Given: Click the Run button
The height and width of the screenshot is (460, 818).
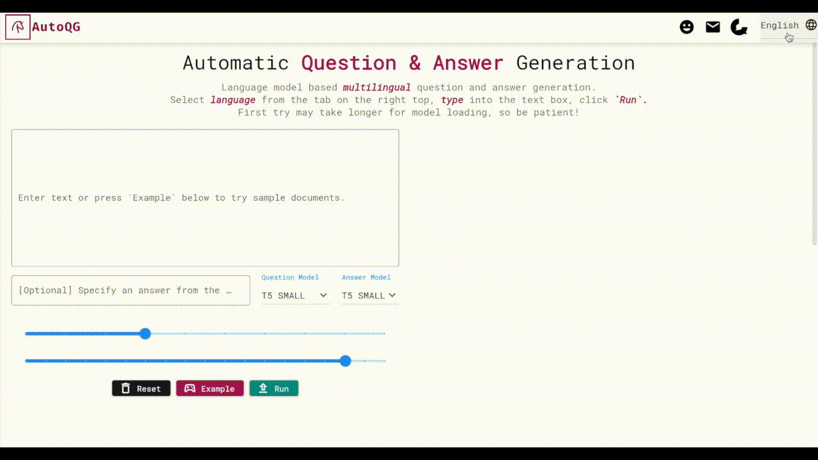Looking at the screenshot, I should point(274,388).
